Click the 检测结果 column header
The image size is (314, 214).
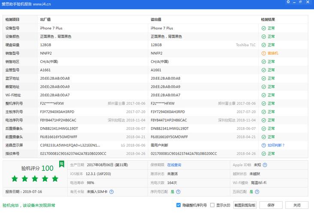(268, 20)
